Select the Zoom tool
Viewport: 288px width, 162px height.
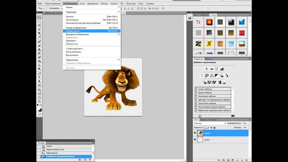click(x=39, y=101)
